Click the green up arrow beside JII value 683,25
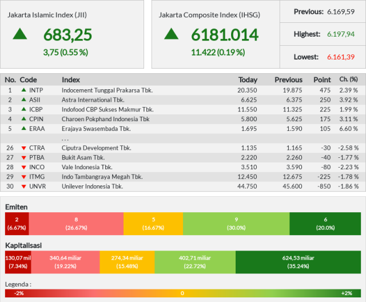Image resolution: width=366 pixels, height=302 pixels. tap(20, 34)
